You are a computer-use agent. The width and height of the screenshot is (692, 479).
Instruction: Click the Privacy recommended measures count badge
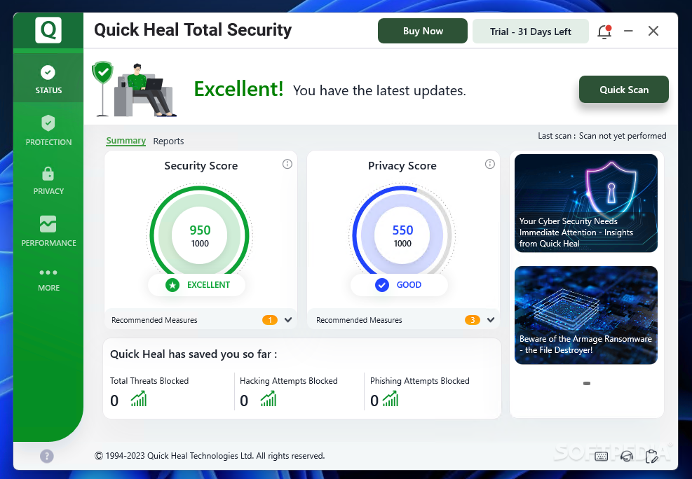[473, 320]
